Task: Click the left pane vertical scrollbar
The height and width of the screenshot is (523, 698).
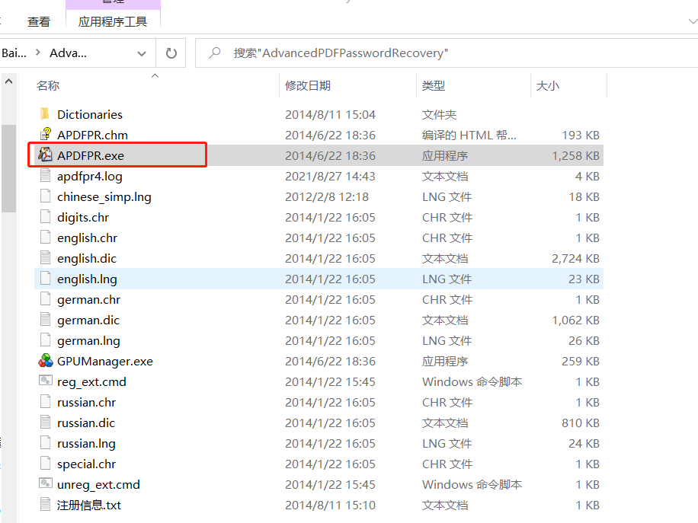Action: click(x=8, y=167)
